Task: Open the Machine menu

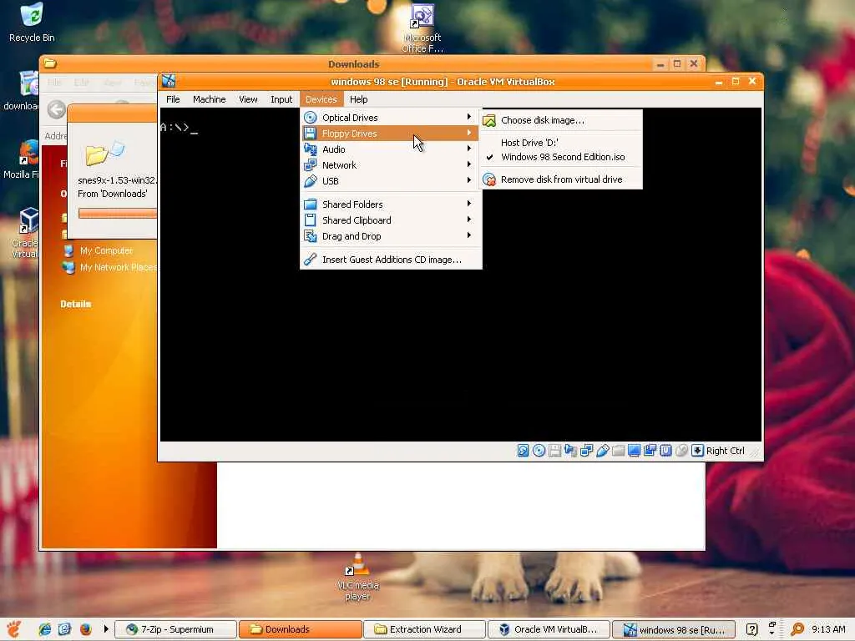Action: click(x=209, y=99)
